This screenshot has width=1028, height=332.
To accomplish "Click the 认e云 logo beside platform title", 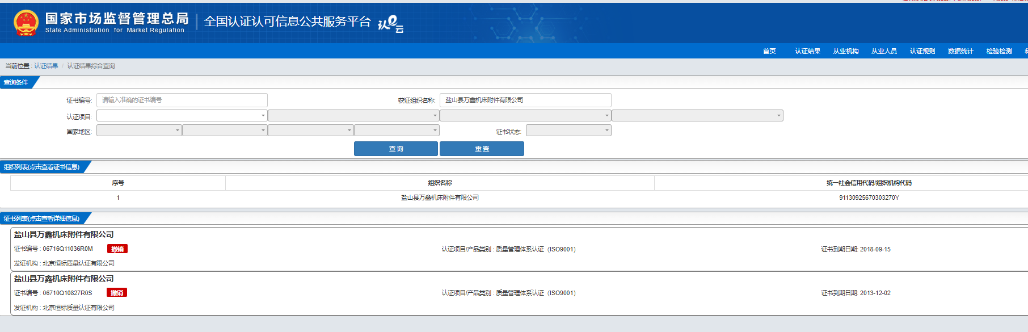I will pyautogui.click(x=390, y=24).
